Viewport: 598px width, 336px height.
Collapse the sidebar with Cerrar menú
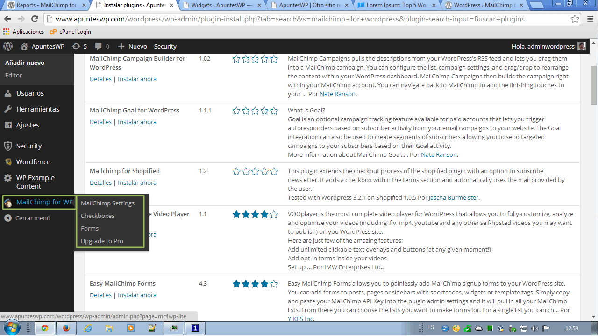pyautogui.click(x=28, y=218)
